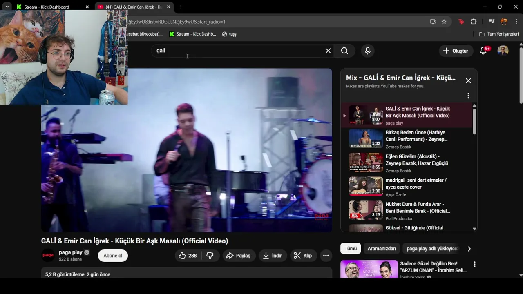This screenshot has width=523, height=294.
Task: Select the GALİ & Emir Can İğrek browser tab
Action: pyautogui.click(x=134, y=7)
